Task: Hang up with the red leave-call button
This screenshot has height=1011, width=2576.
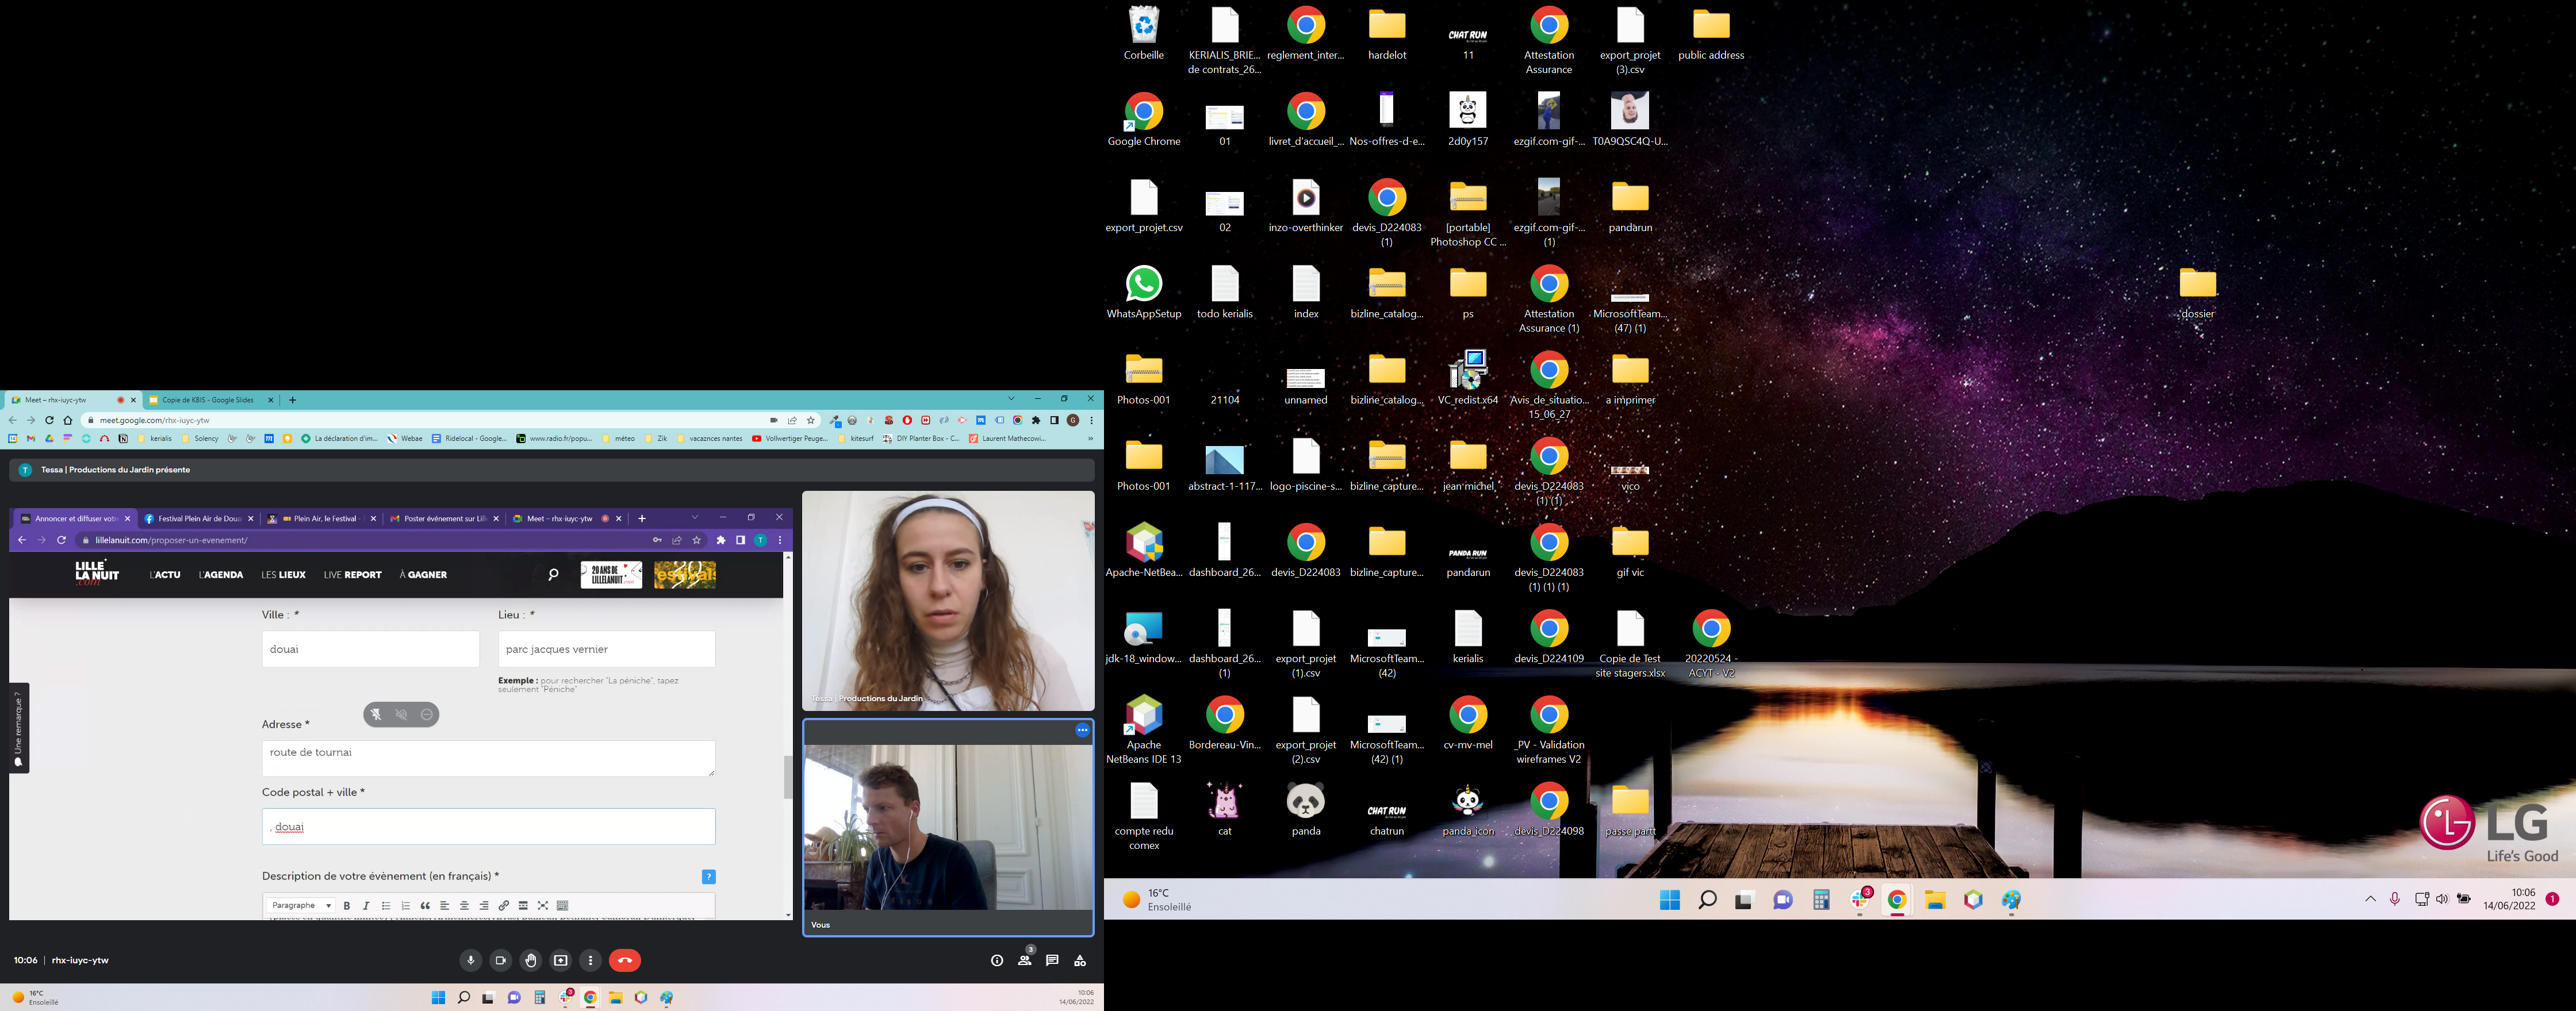Action: point(624,960)
